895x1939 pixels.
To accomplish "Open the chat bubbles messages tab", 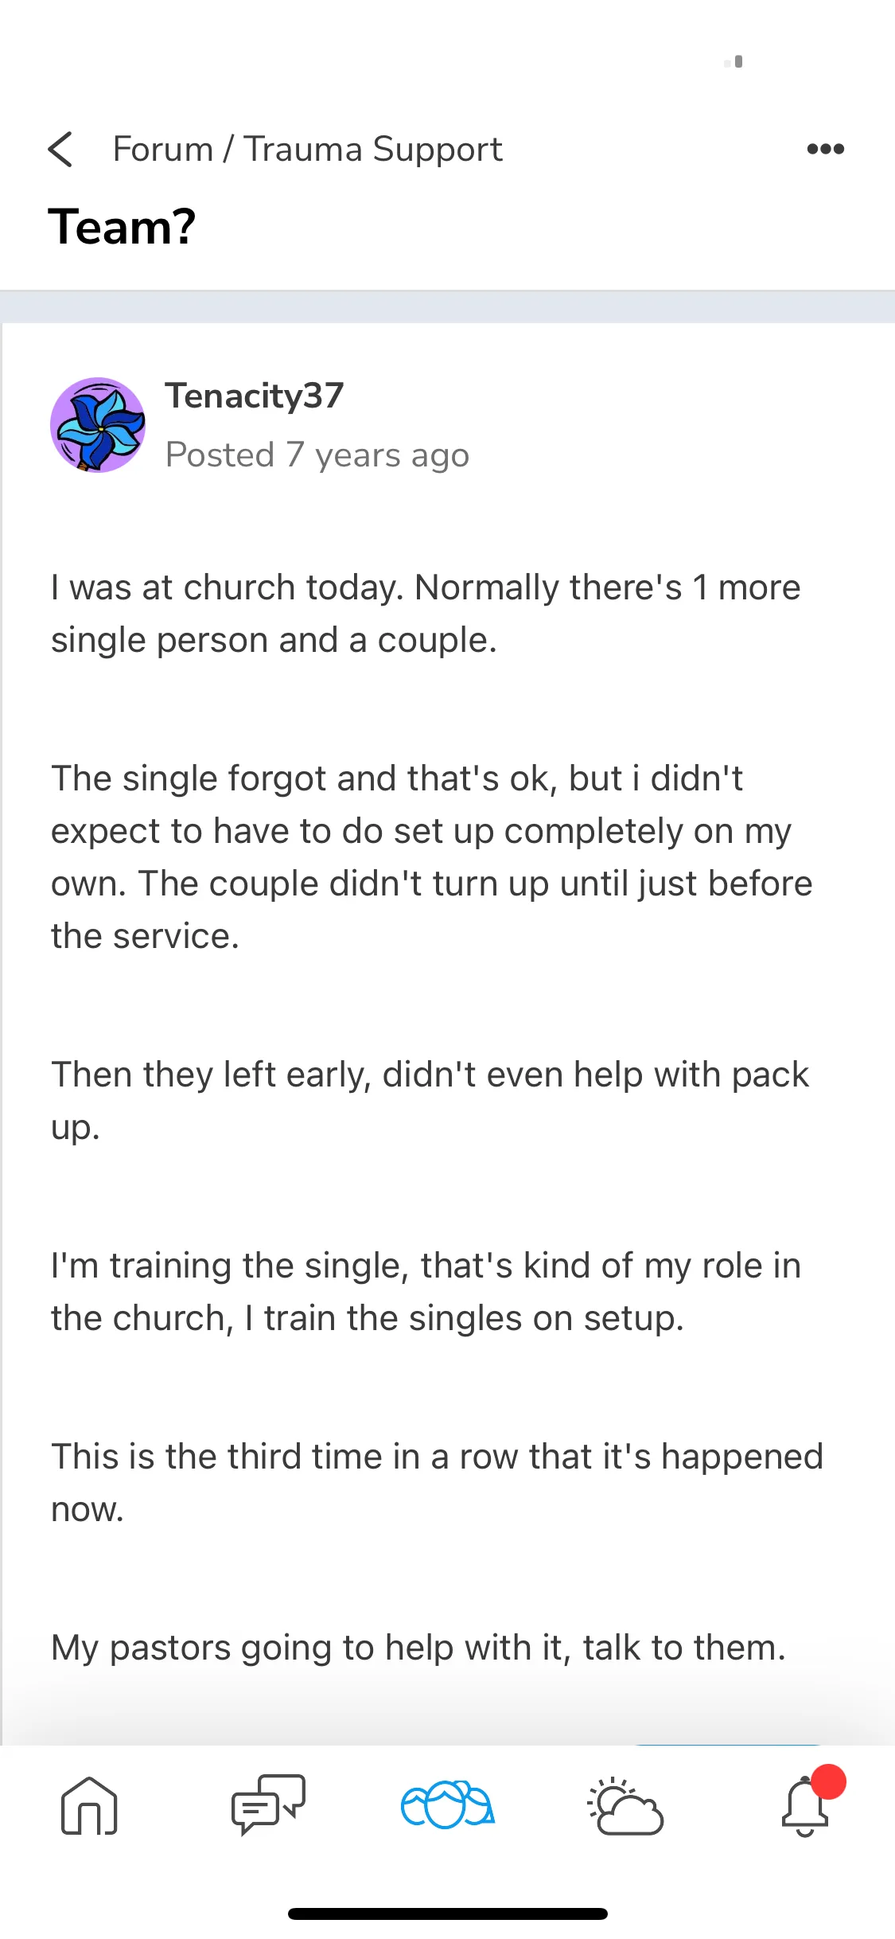I will 268,1804.
